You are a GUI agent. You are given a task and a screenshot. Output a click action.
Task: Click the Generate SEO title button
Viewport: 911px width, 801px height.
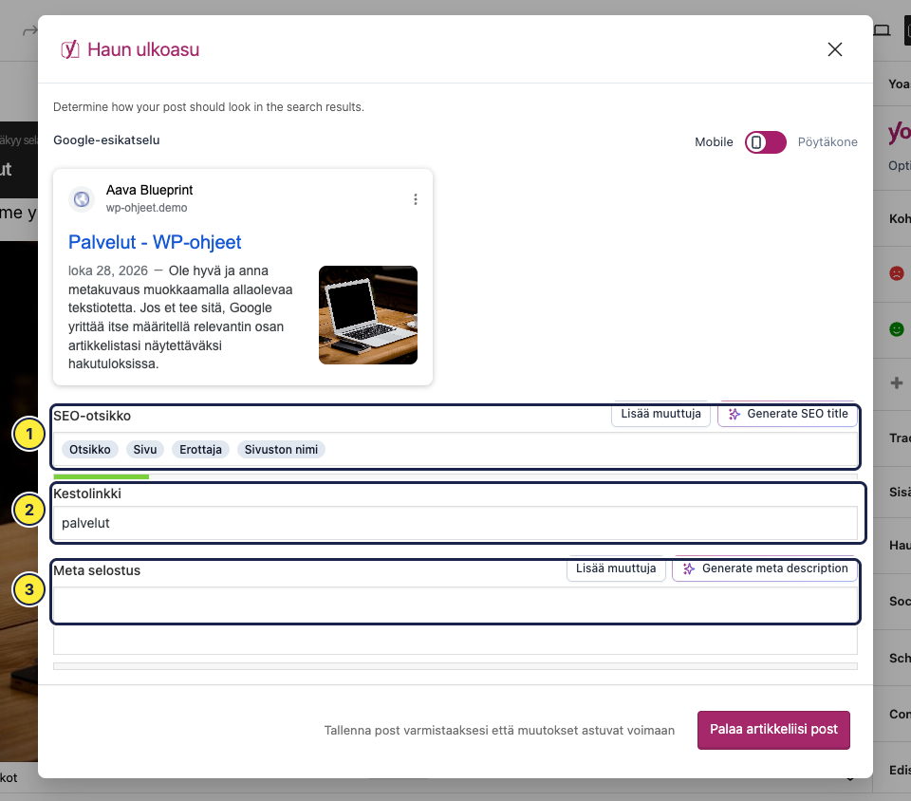point(788,414)
